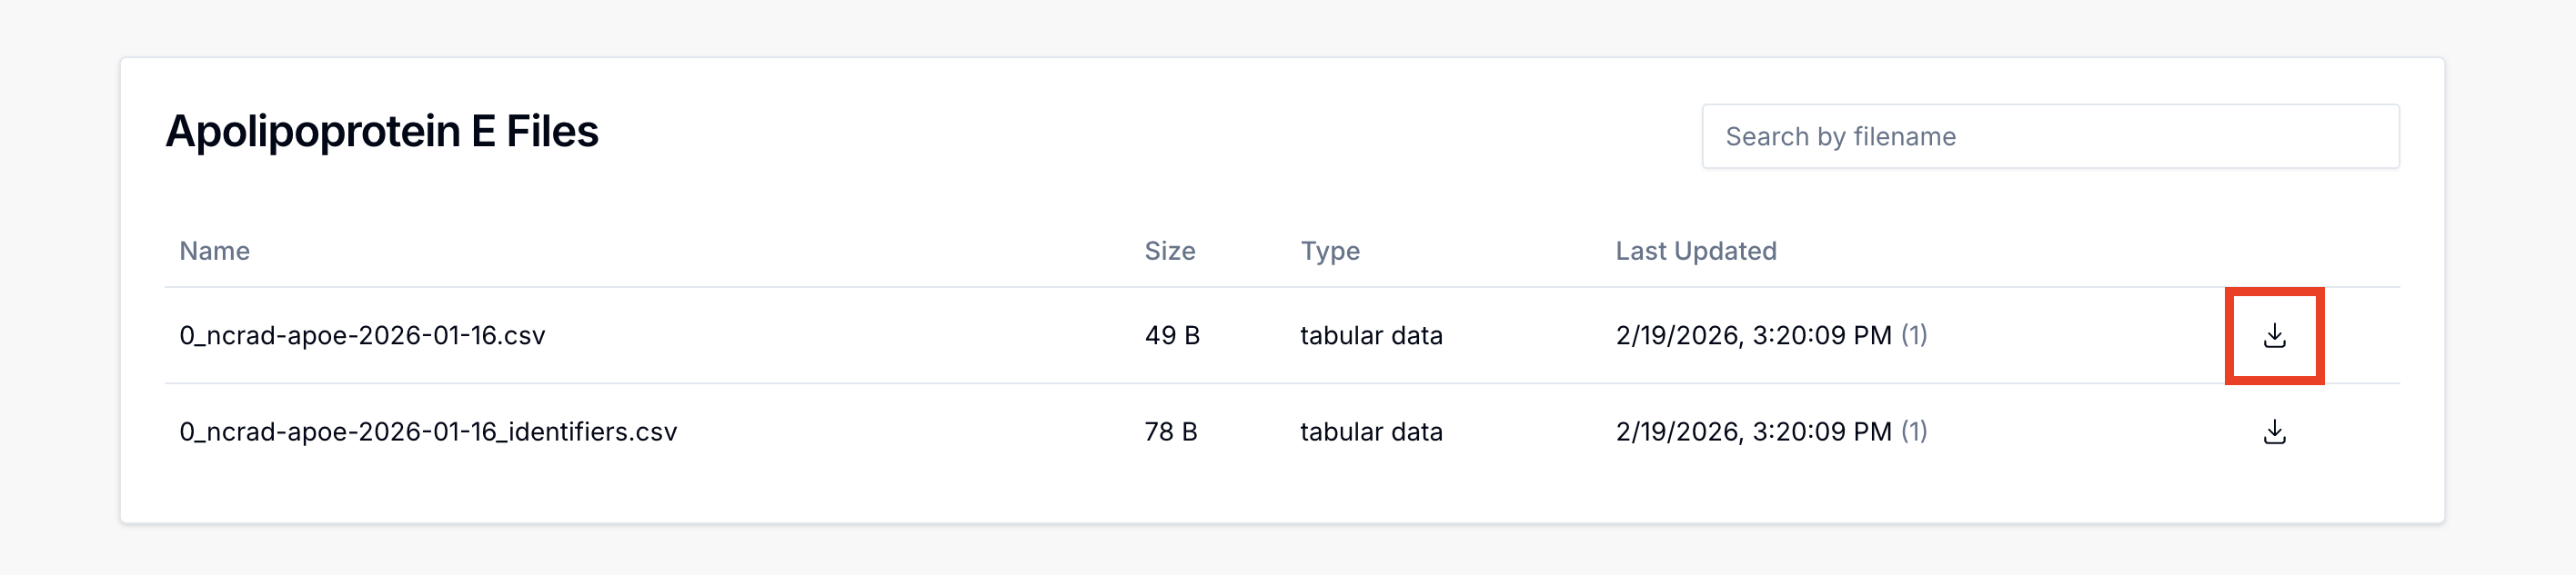Select the 0_ncrad-apoe-2026-01-16_identifiers.csv filename

tap(428, 431)
